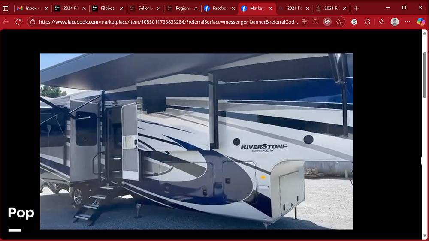
Task: Toggle the crossed-eye tracking icon in address bar
Action: [x=327, y=22]
